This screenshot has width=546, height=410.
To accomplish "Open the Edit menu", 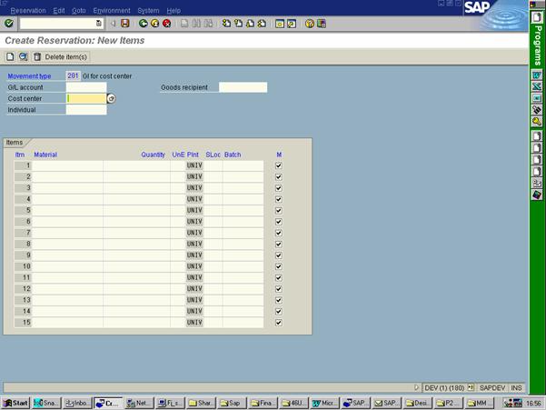I will (59, 10).
